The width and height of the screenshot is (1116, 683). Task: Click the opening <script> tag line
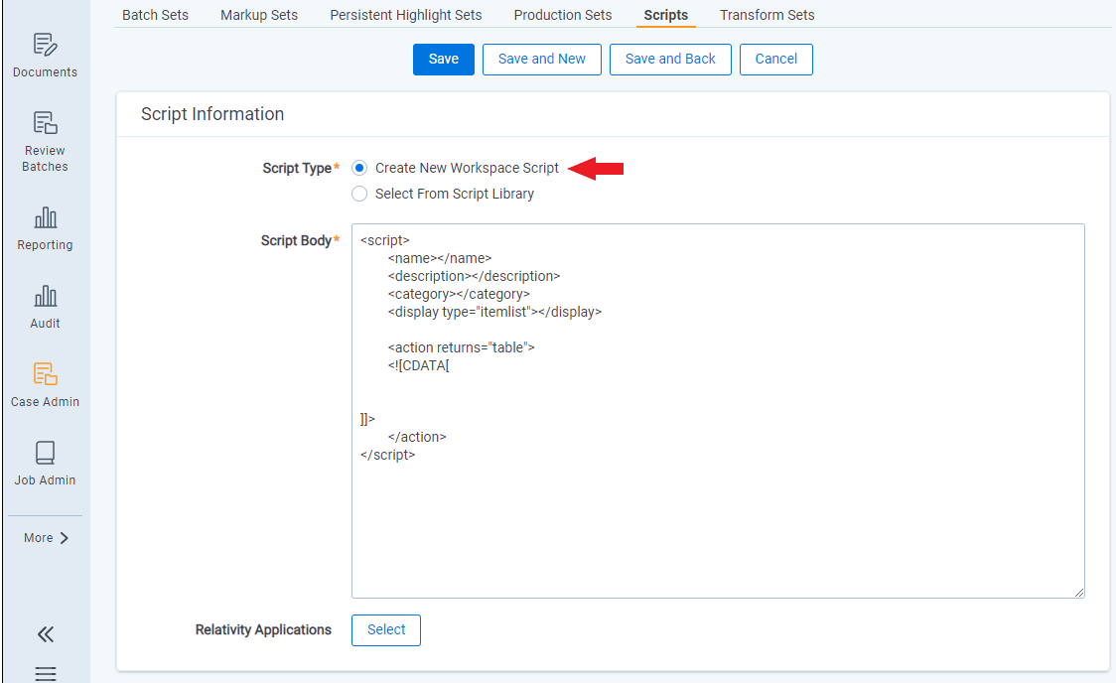(385, 240)
